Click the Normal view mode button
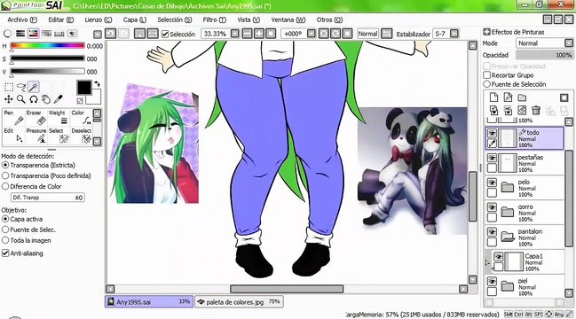Viewport: 576px width, 319px height. click(x=367, y=34)
